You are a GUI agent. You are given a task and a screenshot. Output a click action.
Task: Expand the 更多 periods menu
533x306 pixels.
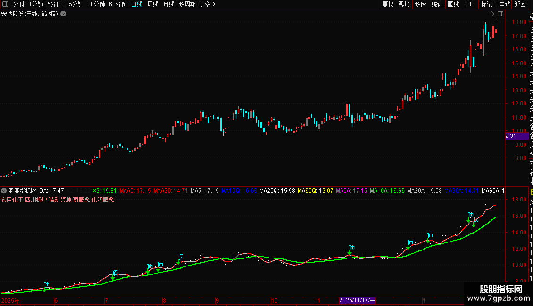208,4
